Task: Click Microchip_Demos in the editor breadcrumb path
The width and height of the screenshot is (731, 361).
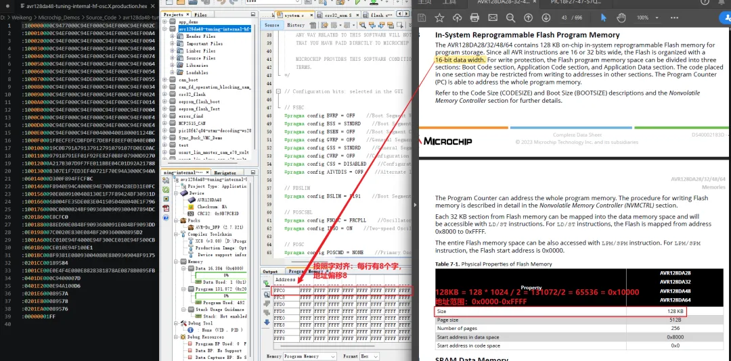Action: pyautogui.click(x=59, y=17)
